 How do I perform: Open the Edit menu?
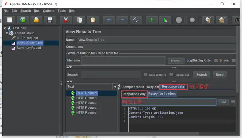(x=14, y=11)
